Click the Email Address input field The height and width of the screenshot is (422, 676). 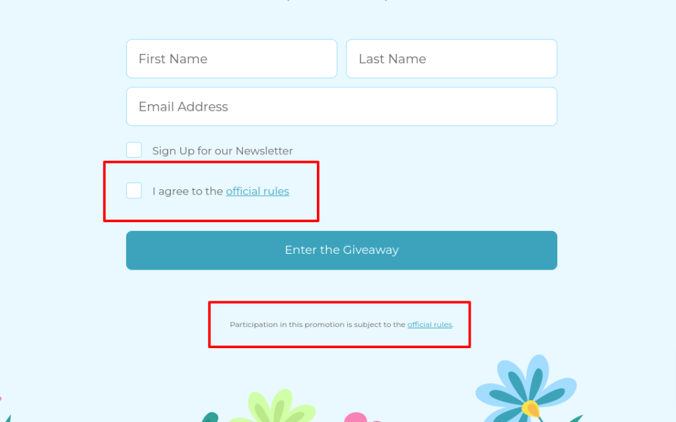coord(341,106)
